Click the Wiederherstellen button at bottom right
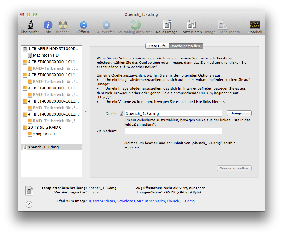This screenshot has width=283, height=236. [234, 168]
